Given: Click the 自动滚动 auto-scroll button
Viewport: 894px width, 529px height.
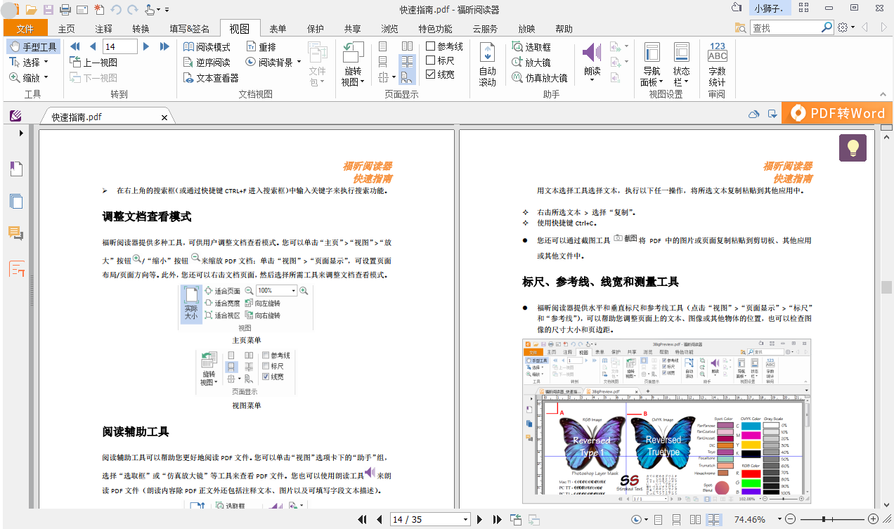Looking at the screenshot, I should (x=487, y=63).
